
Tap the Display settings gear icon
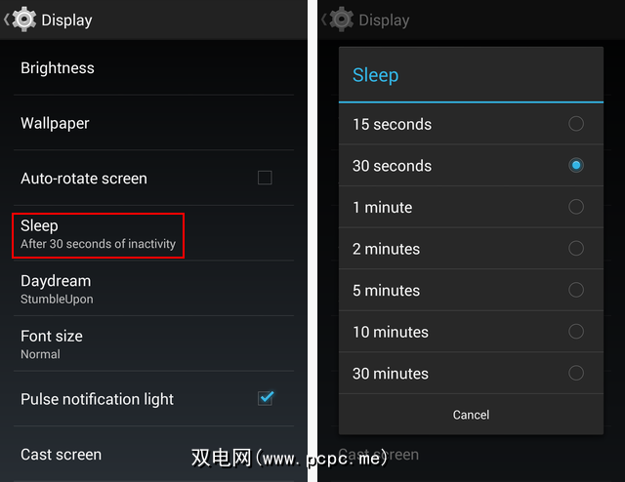pos(23,20)
